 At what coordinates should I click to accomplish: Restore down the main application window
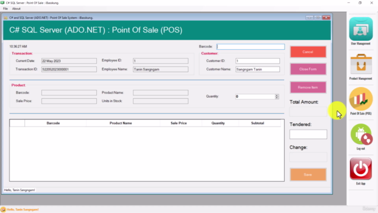click(x=360, y=2)
